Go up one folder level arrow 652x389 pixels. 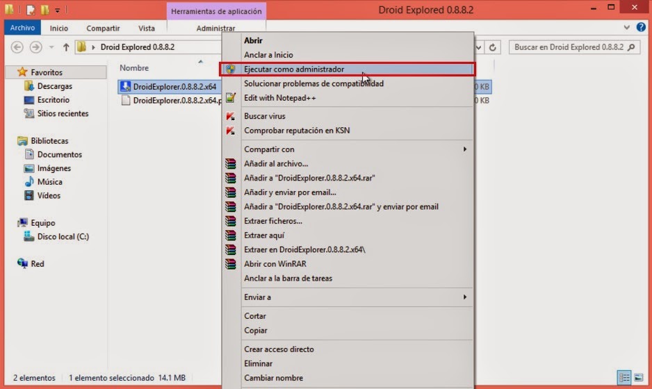point(66,47)
